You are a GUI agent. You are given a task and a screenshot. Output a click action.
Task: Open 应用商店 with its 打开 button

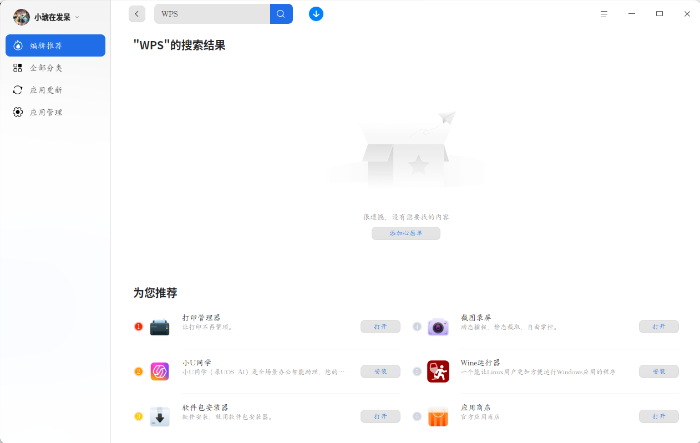coord(659,416)
